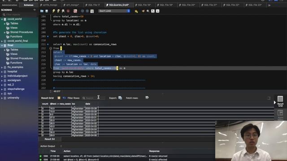Select Functions under the final schema
Screen dimensions: 287x161
(x=16, y=63)
